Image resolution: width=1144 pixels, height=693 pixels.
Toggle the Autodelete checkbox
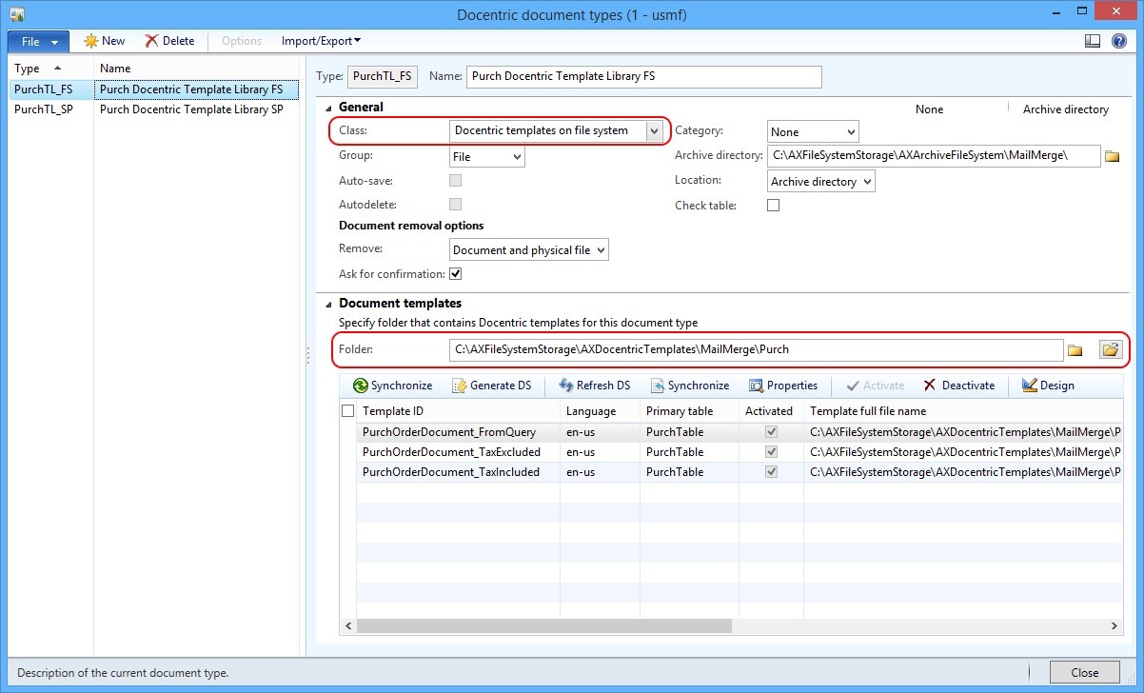456,204
